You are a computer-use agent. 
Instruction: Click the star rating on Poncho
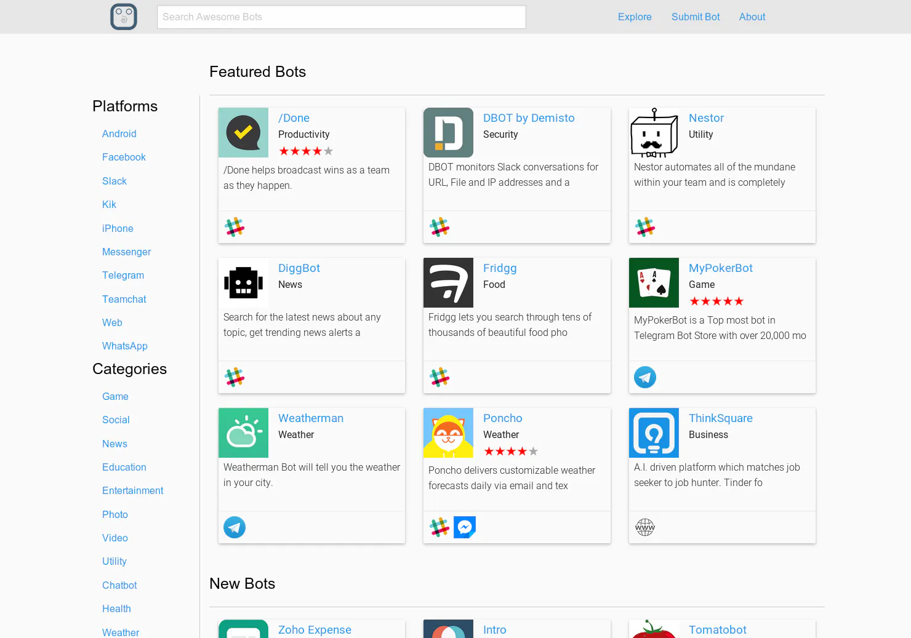click(x=511, y=451)
